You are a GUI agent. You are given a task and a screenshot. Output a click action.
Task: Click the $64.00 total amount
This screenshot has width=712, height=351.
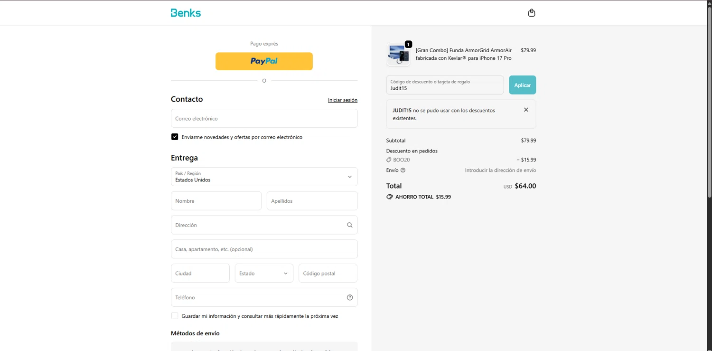[x=525, y=186]
